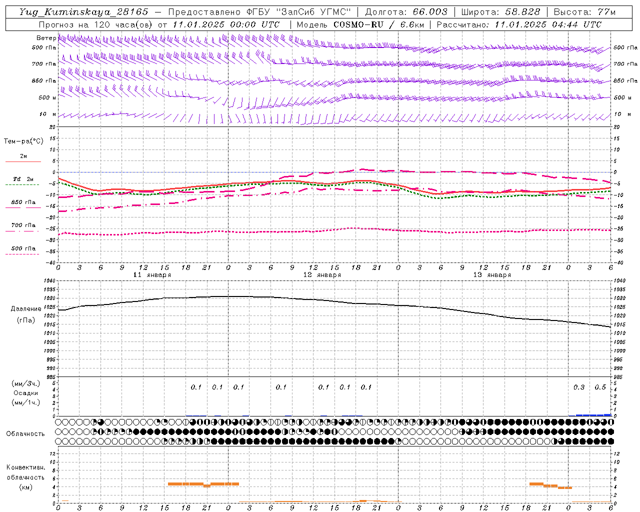Click the "Облачность" cloud cover label
This screenshot has width=640, height=512.
point(25,434)
